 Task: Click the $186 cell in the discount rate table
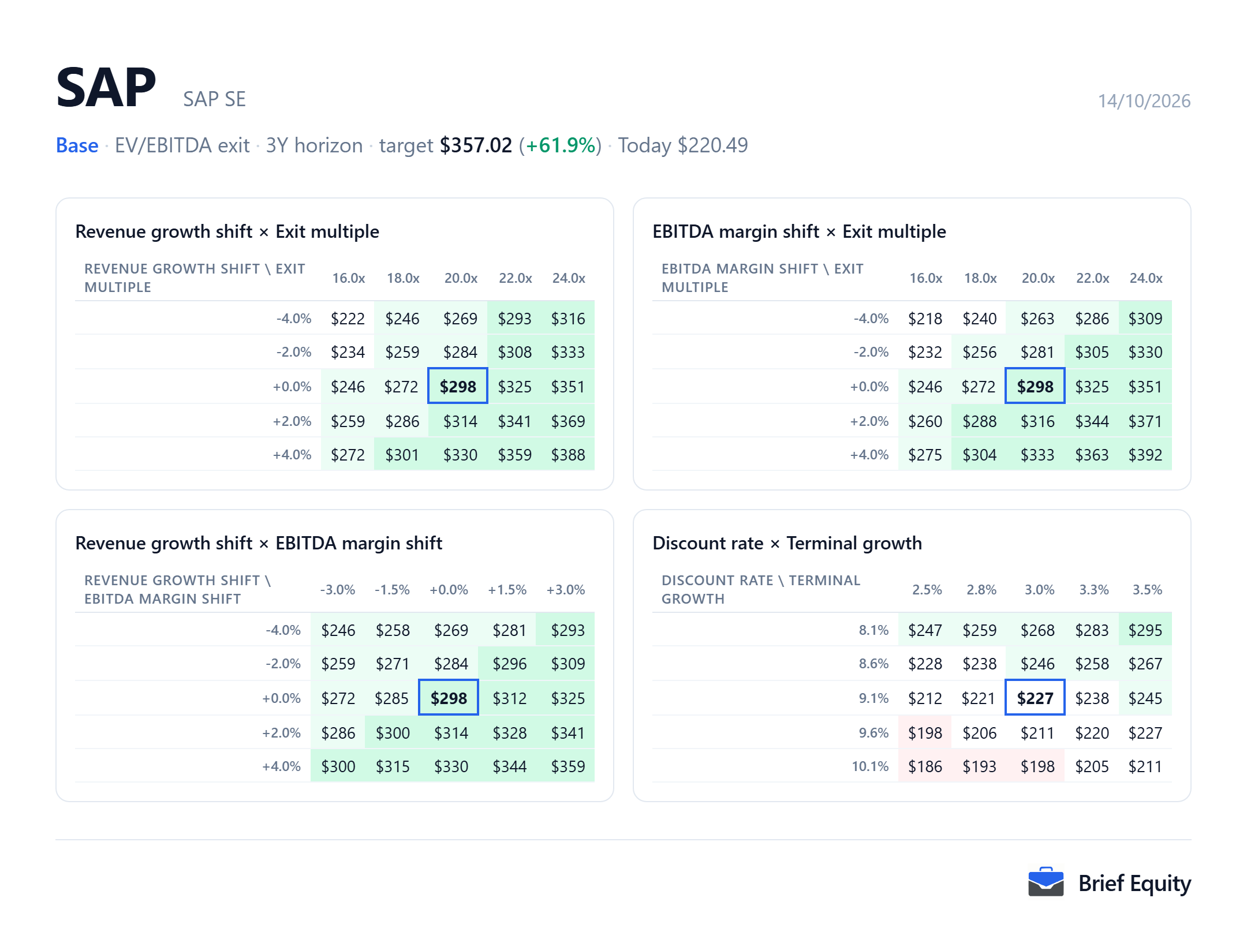click(925, 766)
